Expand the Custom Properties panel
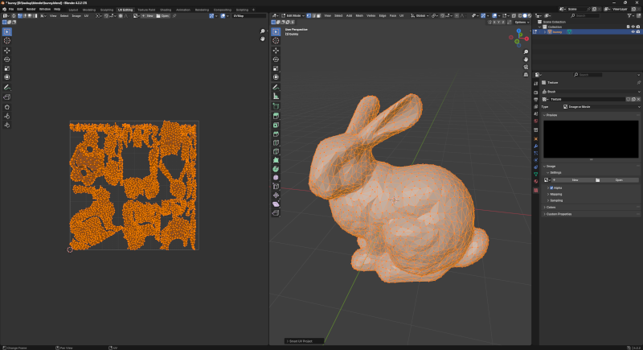This screenshot has width=643, height=350. pyautogui.click(x=558, y=214)
